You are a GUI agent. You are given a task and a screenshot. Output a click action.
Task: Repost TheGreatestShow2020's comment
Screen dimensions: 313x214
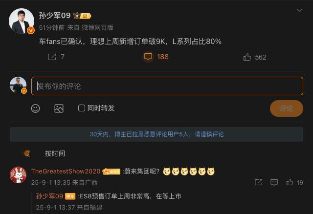click(x=259, y=182)
